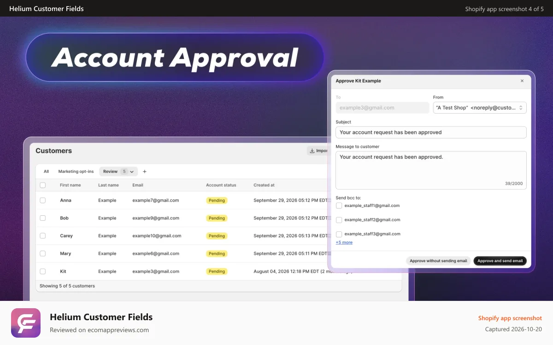This screenshot has height=345, width=553.
Task: Click Anna's Pending status badge
Action: (217, 201)
